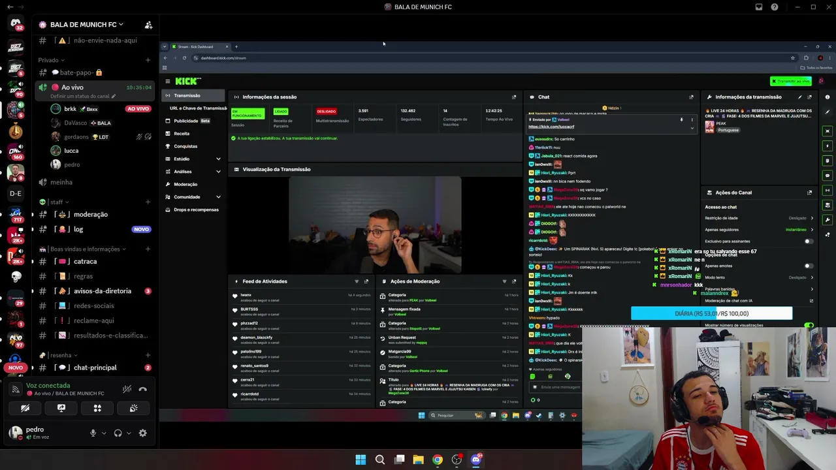This screenshot has width=836, height=470.
Task: Bookmark the Kick dashboard page
Action: click(793, 58)
